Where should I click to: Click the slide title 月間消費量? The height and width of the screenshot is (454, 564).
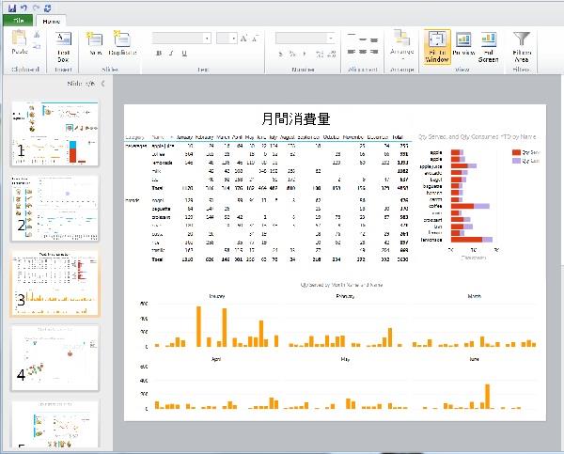[296, 118]
